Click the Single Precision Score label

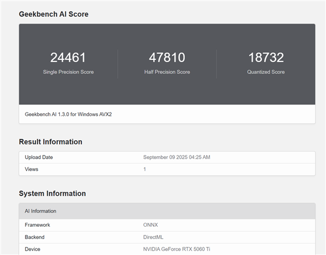click(x=68, y=72)
